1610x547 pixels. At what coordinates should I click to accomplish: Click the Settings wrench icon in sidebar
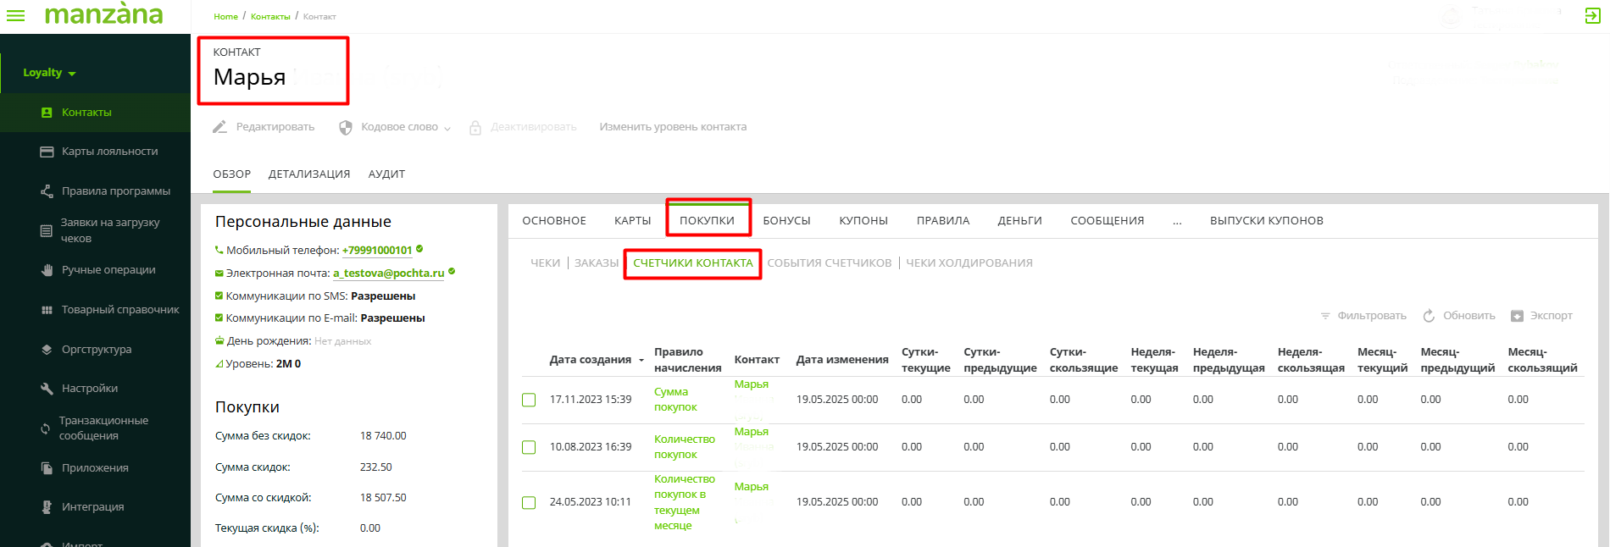pos(47,389)
